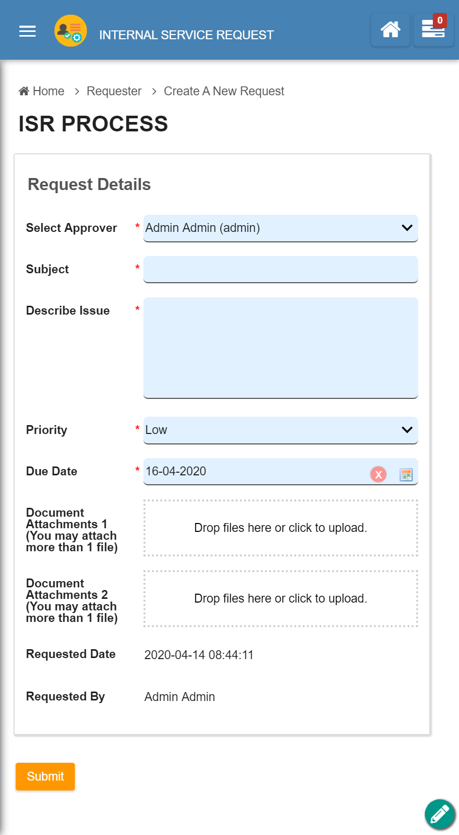The height and width of the screenshot is (835, 459).
Task: Upload files in Document Attachments 2 dropzone
Action: point(281,598)
